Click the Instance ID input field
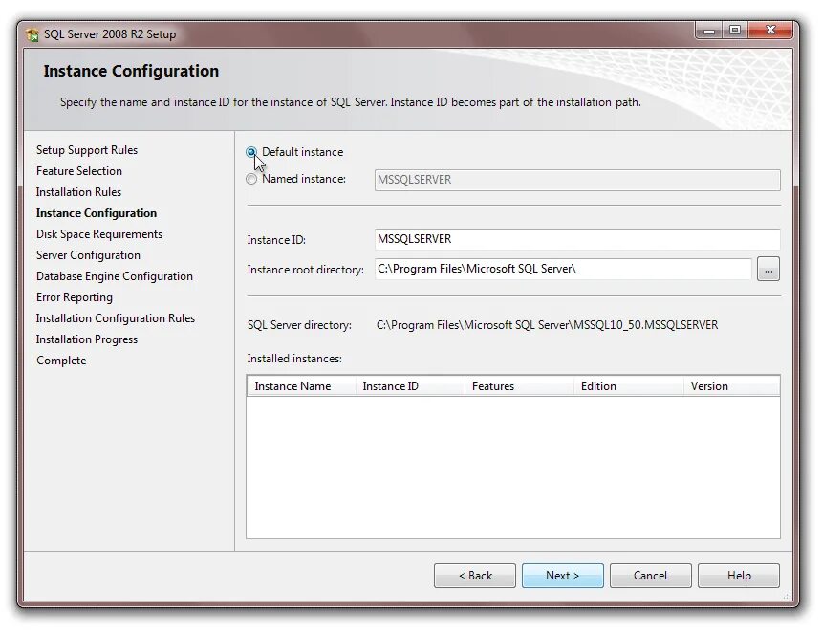Screen dimensions: 822x634 577,239
